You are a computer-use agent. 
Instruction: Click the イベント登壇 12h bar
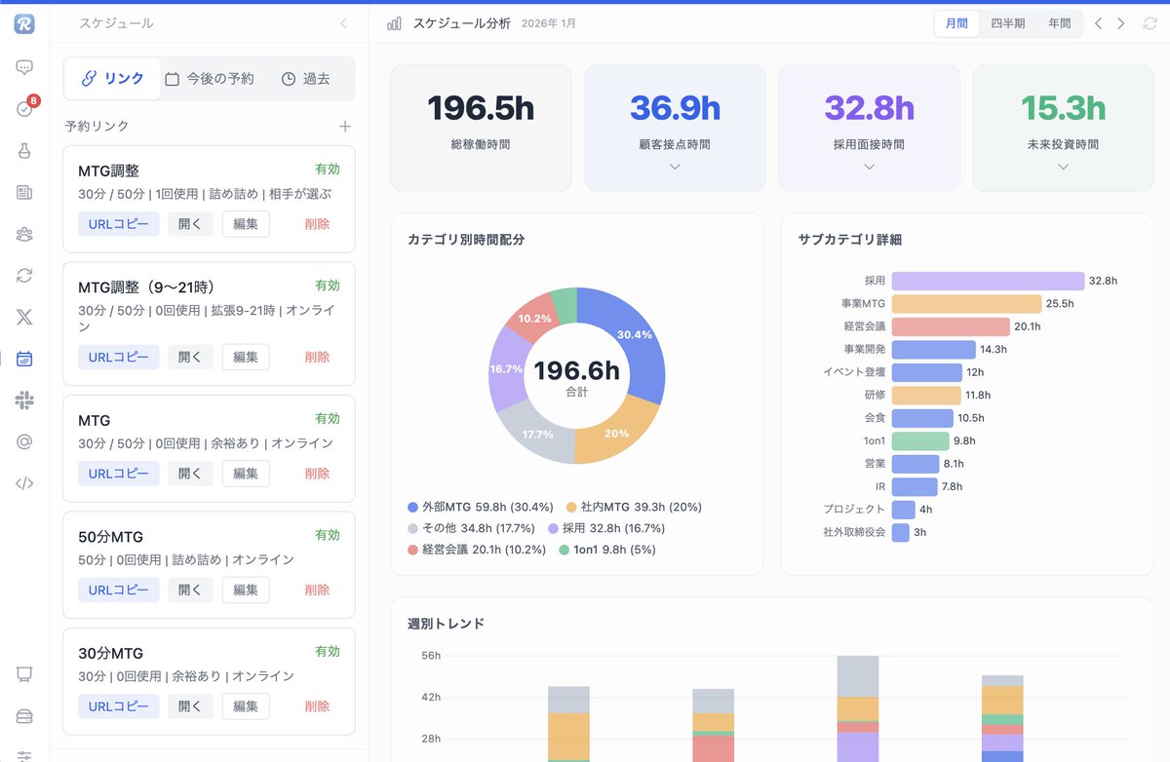coord(926,372)
